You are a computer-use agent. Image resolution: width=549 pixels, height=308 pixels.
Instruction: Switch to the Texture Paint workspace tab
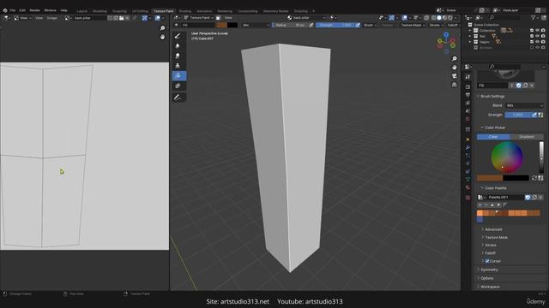[164, 11]
